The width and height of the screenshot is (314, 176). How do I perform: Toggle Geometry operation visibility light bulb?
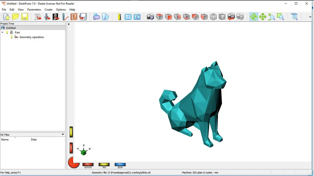(x=12, y=37)
